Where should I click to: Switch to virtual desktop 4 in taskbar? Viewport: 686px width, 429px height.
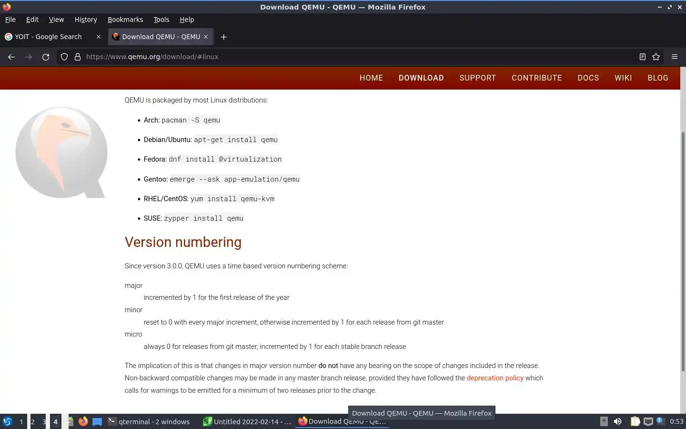(56, 421)
